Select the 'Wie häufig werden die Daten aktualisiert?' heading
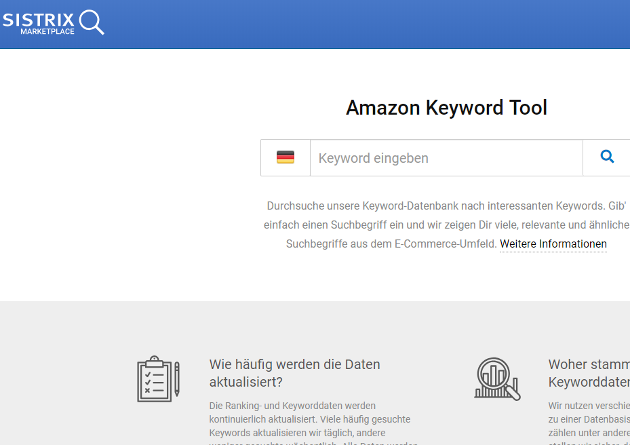The width and height of the screenshot is (630, 445). (x=294, y=372)
